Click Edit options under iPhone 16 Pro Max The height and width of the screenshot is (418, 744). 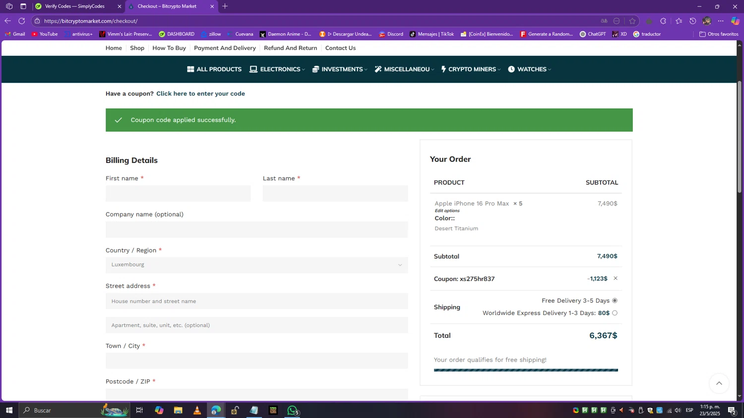coord(447,210)
